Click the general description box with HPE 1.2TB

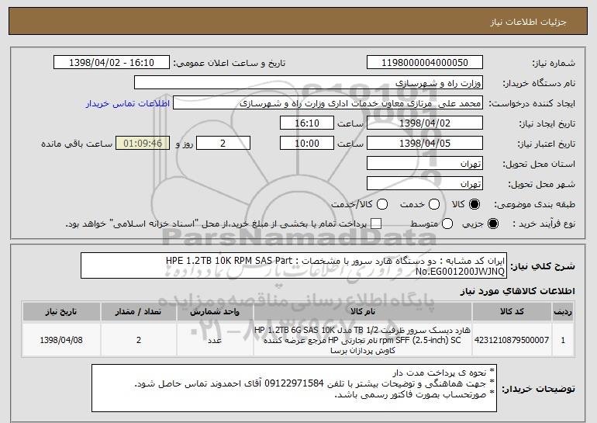click(x=294, y=265)
